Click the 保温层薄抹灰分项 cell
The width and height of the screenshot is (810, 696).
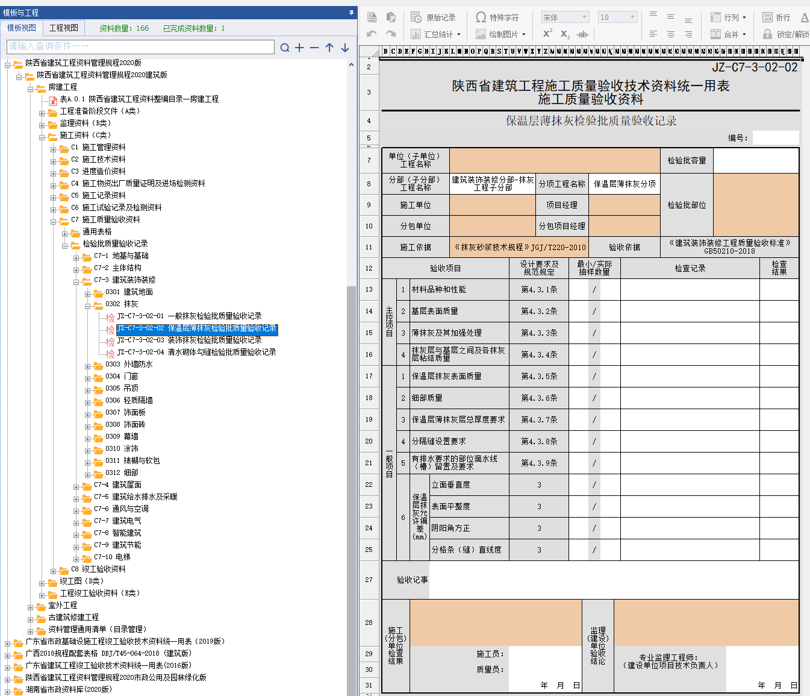(625, 184)
